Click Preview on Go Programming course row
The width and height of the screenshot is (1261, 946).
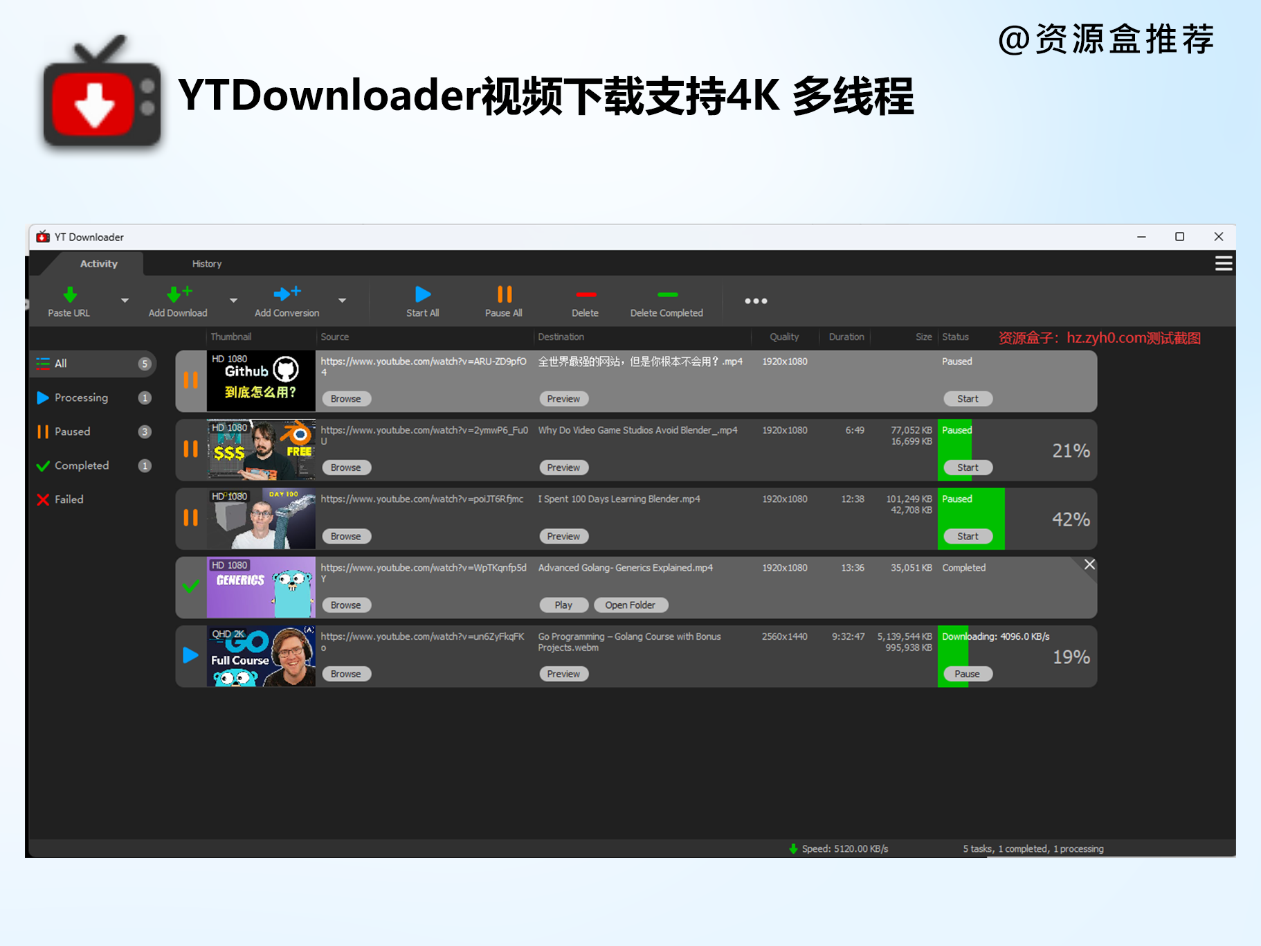[564, 674]
